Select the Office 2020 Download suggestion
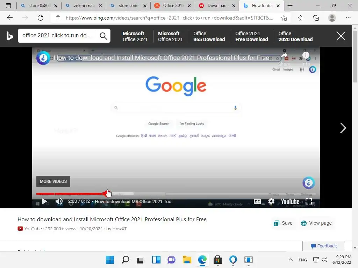This screenshot has height=268, width=358. click(295, 36)
